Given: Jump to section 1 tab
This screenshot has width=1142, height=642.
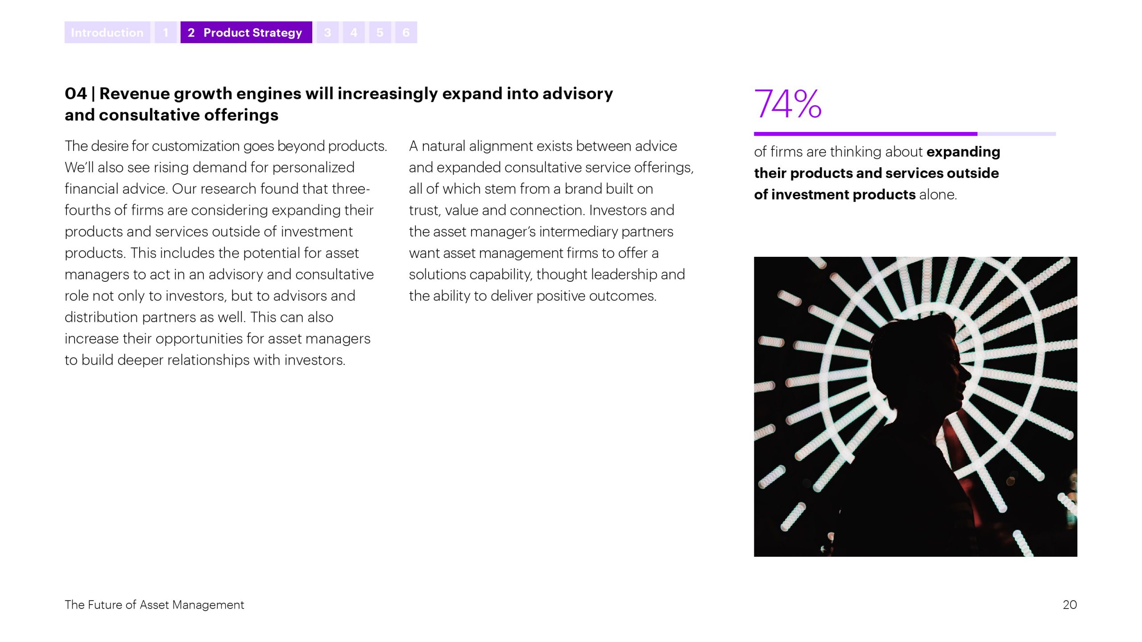Looking at the screenshot, I should click(x=166, y=33).
